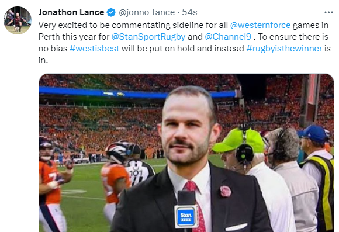The width and height of the screenshot is (339, 232).
Task: Open Jonathon Lance's profile picture avatar
Action: (x=18, y=20)
